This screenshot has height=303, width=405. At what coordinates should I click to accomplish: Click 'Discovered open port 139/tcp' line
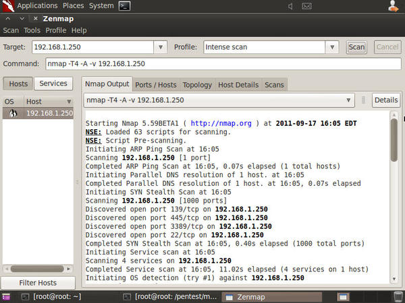(176, 209)
